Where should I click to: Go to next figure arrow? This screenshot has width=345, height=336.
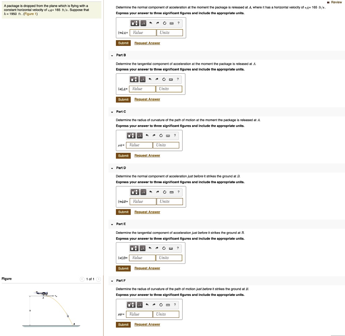pyautogui.click(x=99, y=279)
